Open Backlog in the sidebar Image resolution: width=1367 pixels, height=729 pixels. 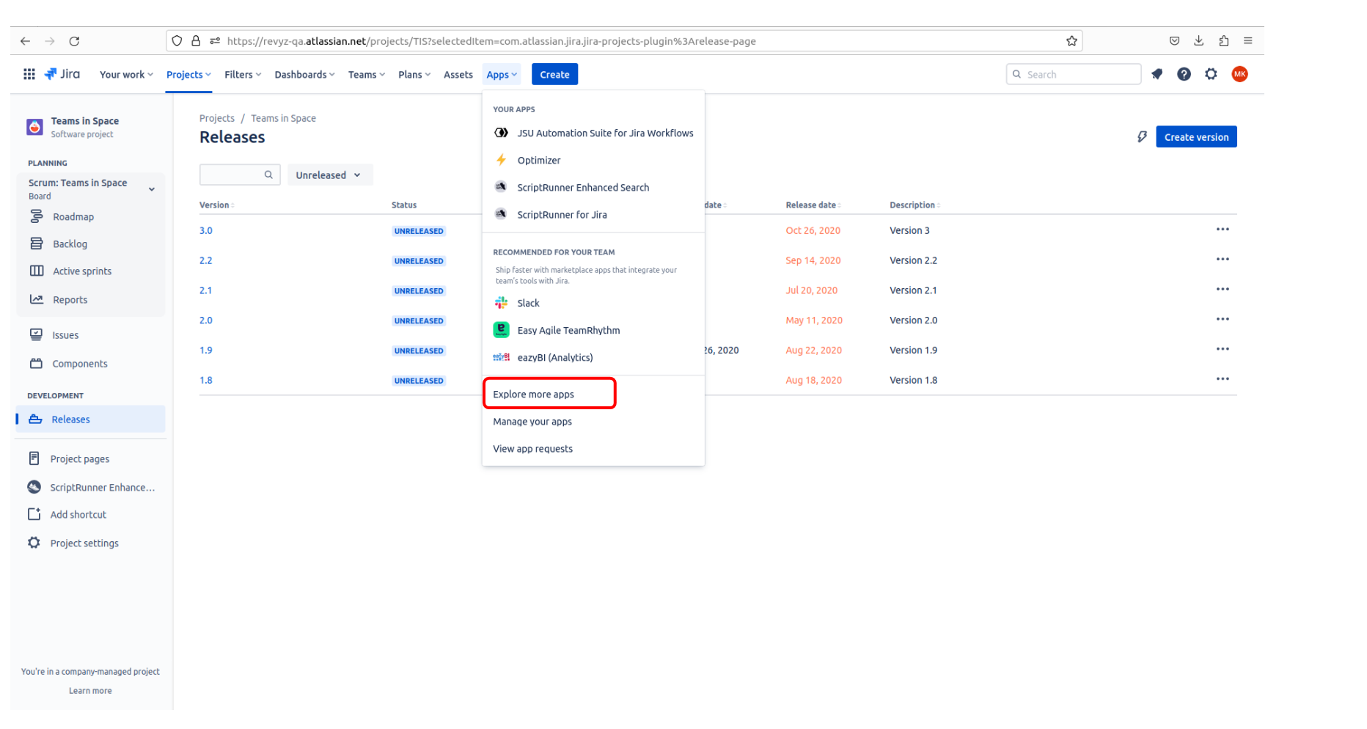pos(90,244)
